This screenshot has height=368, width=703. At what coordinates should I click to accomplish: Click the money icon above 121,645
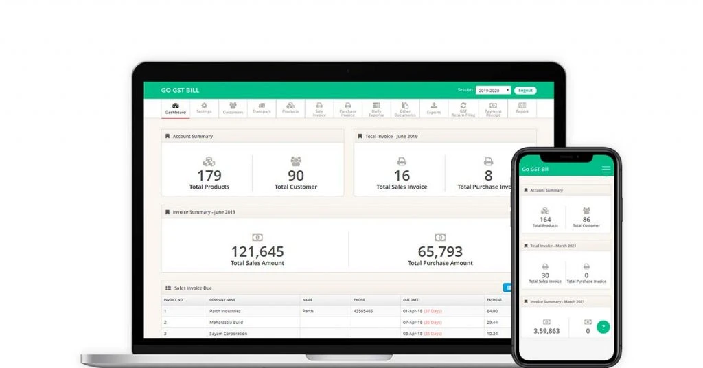[x=257, y=237]
